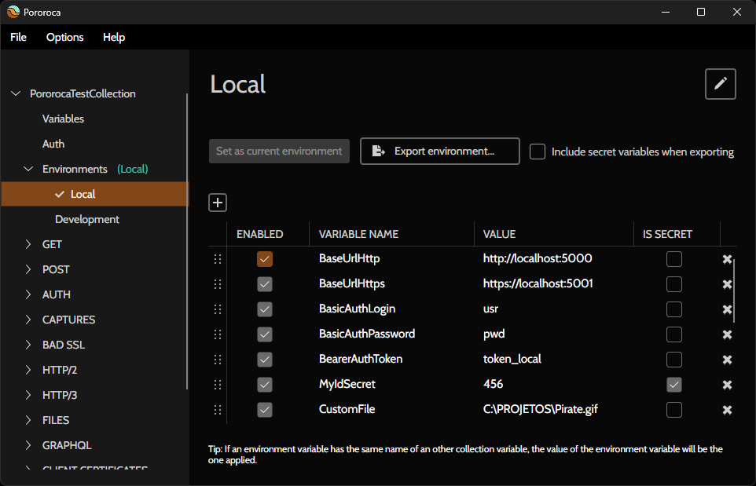This screenshot has height=486, width=756.
Task: Expand the GET folder
Action: click(x=29, y=244)
